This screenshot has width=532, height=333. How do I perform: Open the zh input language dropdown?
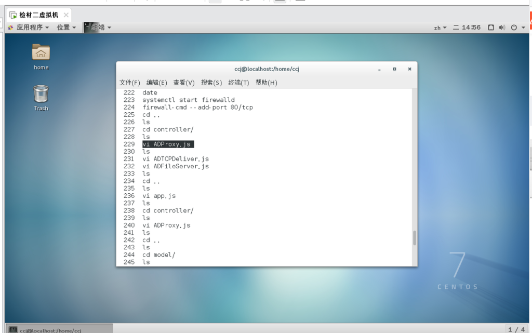(440, 28)
